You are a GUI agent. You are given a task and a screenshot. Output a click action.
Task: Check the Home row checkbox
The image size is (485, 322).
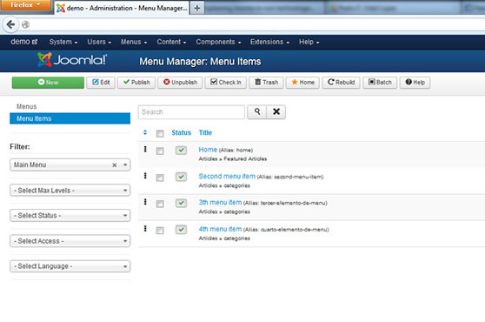(x=160, y=151)
